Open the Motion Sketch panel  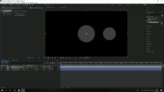[149, 44]
